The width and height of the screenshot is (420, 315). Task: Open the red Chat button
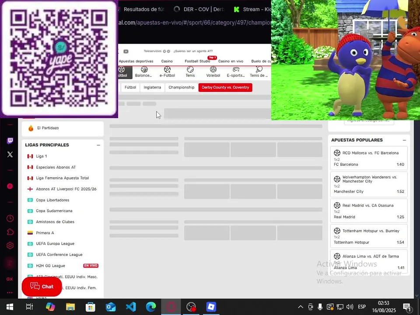pos(42,287)
